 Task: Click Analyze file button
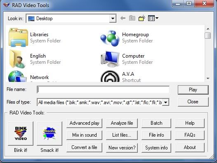pos(122,123)
